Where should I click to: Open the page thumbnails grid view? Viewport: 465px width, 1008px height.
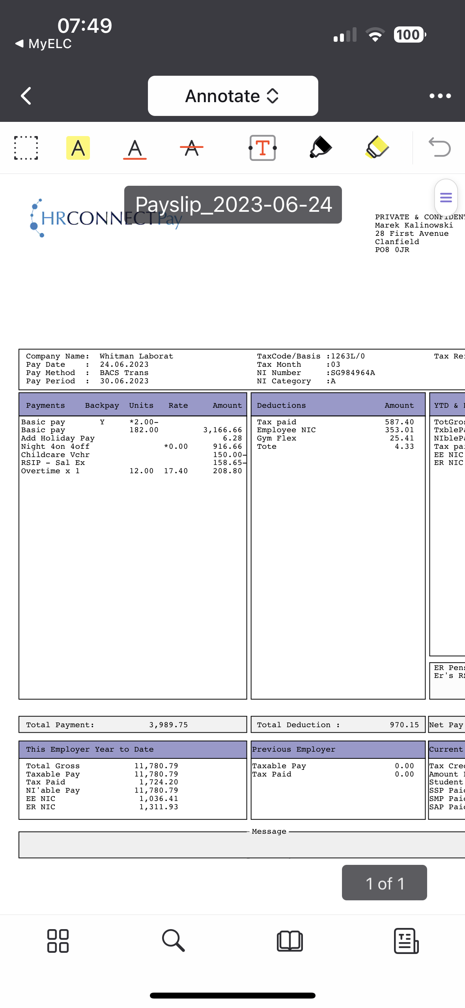click(x=58, y=941)
